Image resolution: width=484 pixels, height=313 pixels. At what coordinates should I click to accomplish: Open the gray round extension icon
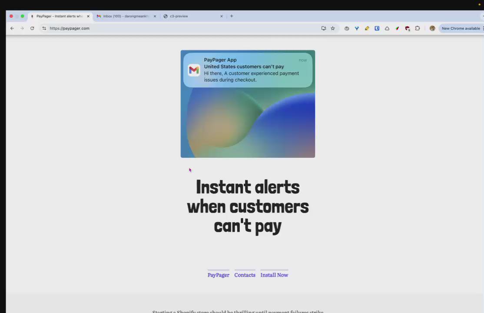coord(347,28)
